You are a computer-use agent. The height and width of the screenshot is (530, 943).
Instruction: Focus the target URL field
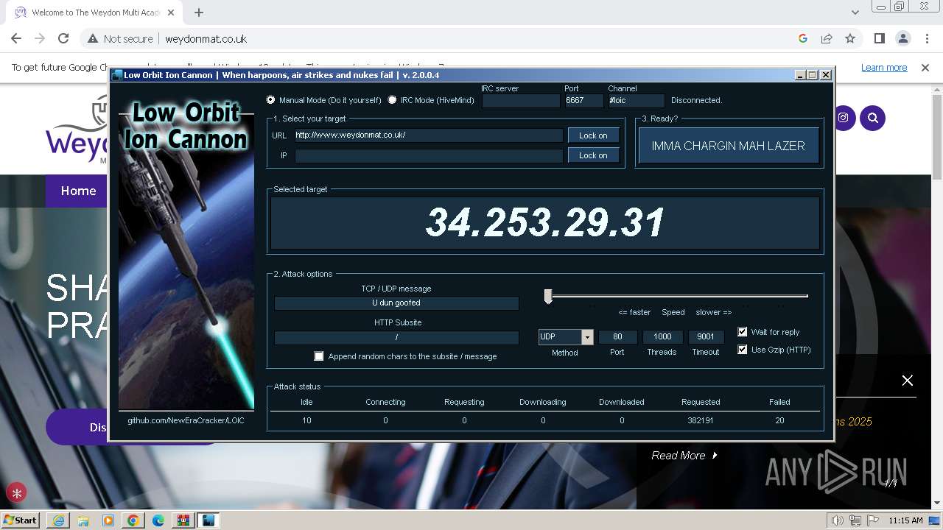[429, 135]
